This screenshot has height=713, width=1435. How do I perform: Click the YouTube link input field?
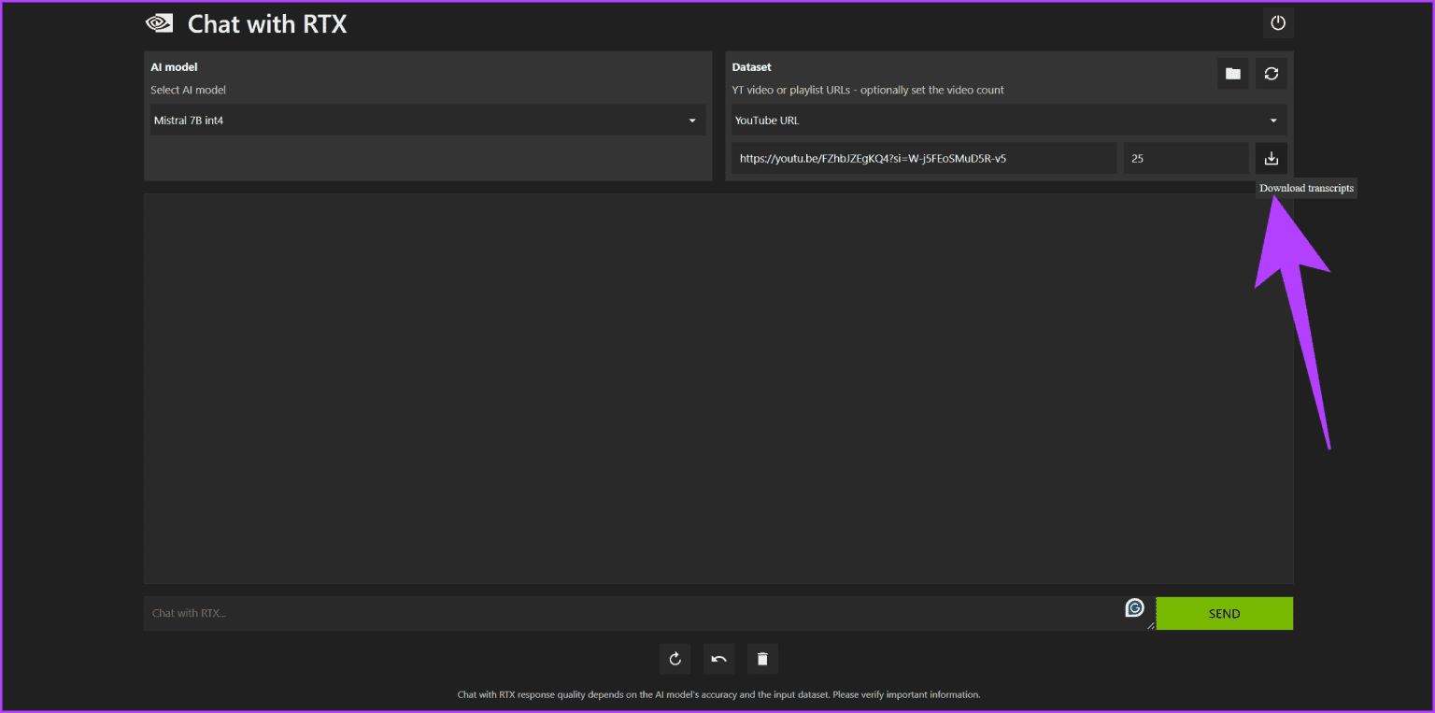924,159
